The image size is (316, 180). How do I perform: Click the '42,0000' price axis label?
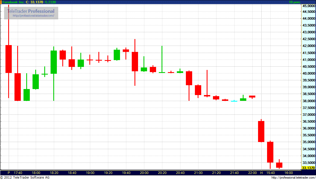click(x=309, y=46)
